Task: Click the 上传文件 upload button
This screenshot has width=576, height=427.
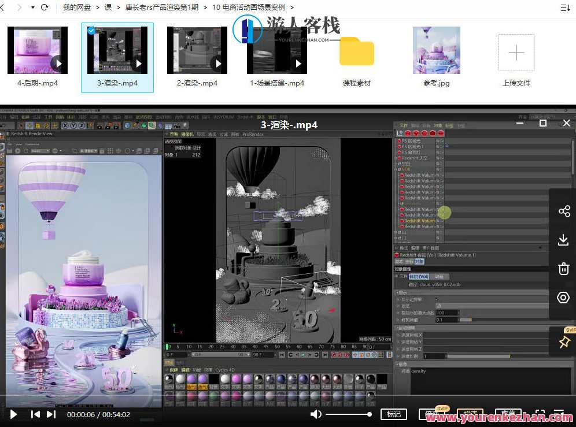Action: point(516,52)
